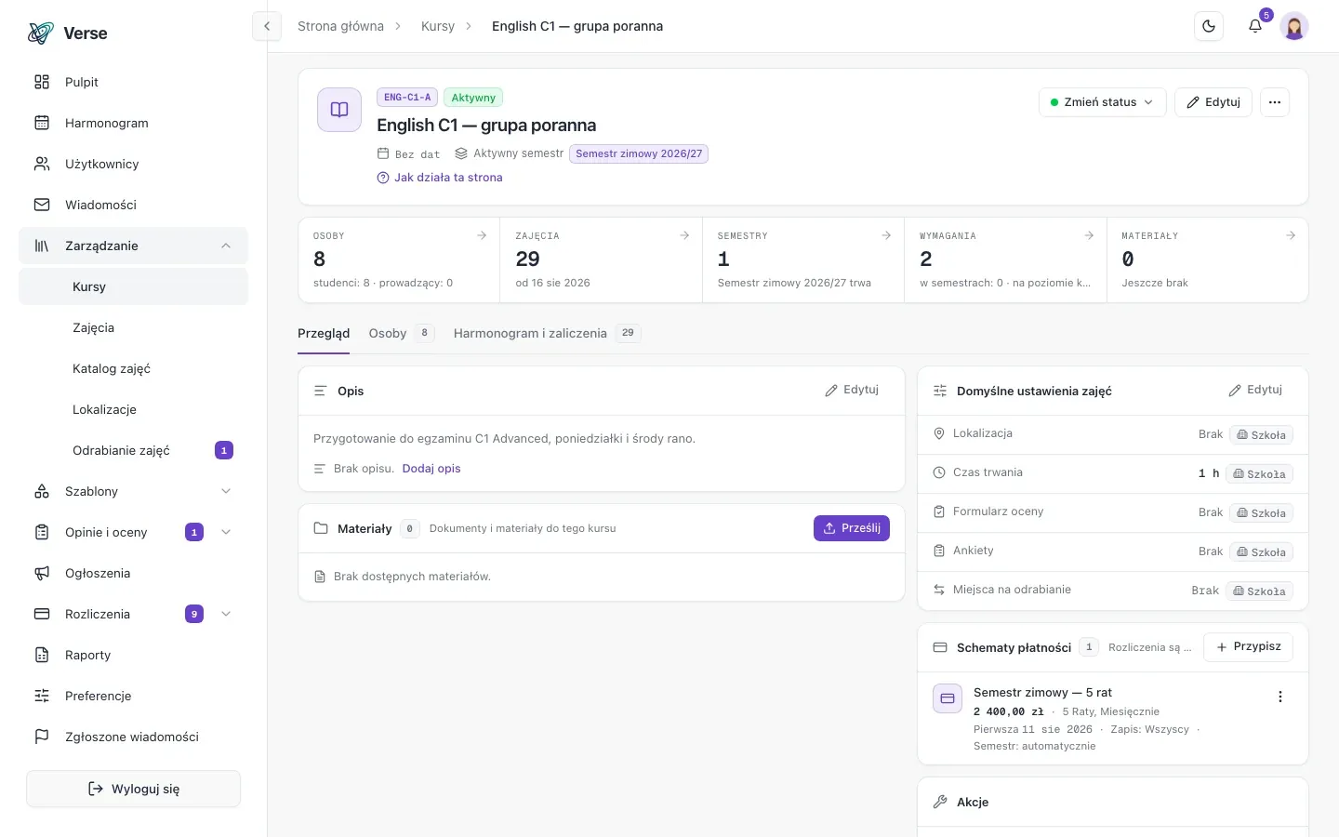
Task: Open Osoby stat card arrow
Action: click(482, 235)
